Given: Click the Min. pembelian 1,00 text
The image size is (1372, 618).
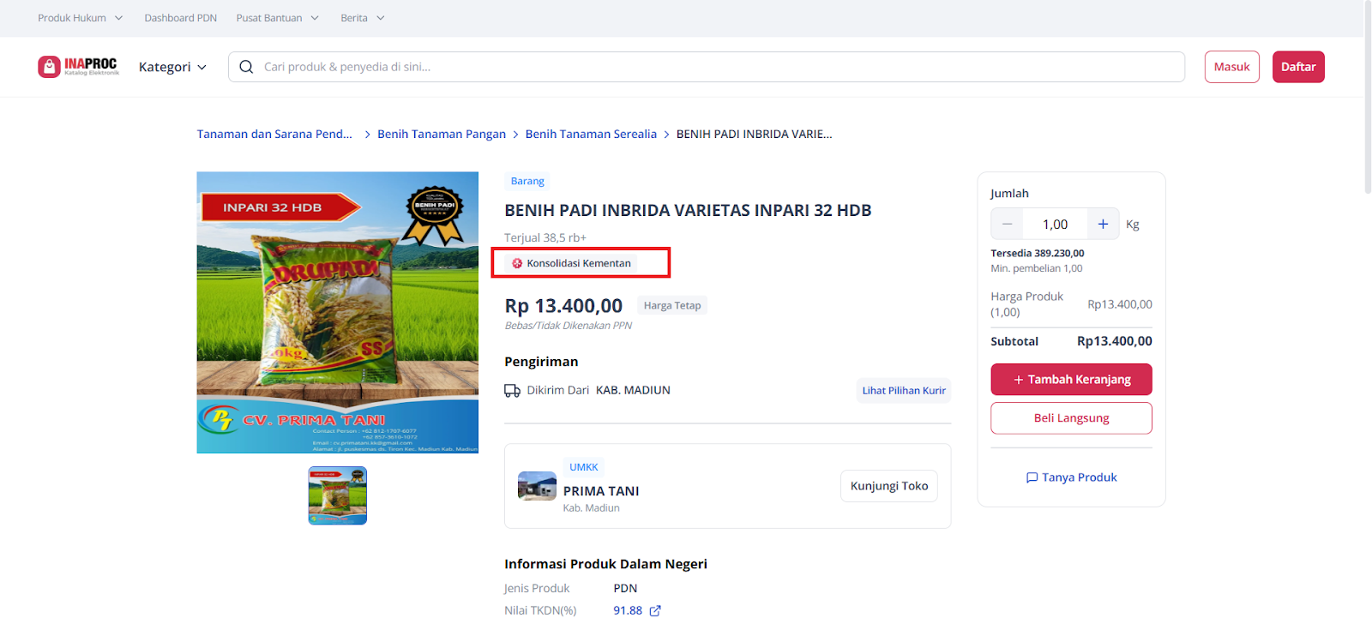Looking at the screenshot, I should click(x=1037, y=269).
